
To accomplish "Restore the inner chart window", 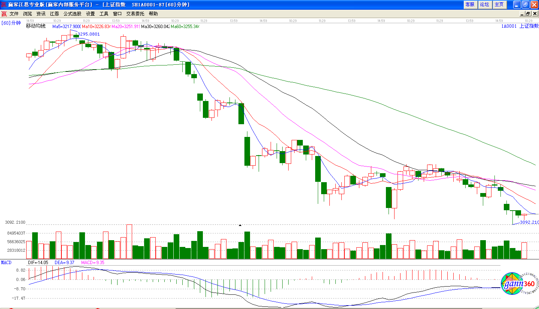I will coord(528,14).
